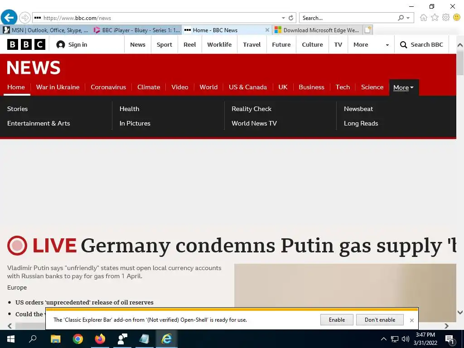Expand search provider dropdown arrow
The height and width of the screenshot is (348, 464).
coord(408,18)
